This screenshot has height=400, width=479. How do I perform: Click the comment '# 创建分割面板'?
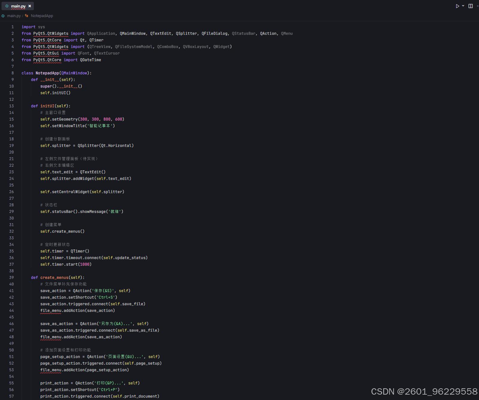(55, 139)
